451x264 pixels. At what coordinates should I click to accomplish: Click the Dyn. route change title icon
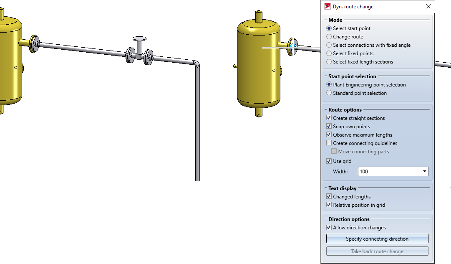point(328,6)
